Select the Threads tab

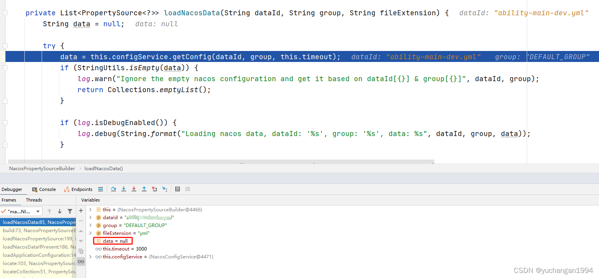(x=34, y=200)
